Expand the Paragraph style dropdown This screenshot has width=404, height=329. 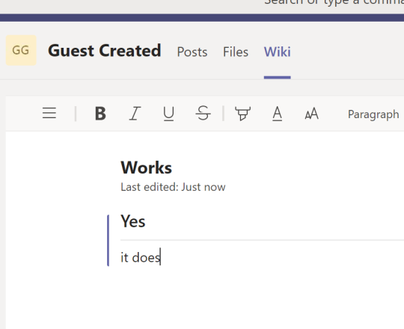click(x=373, y=114)
